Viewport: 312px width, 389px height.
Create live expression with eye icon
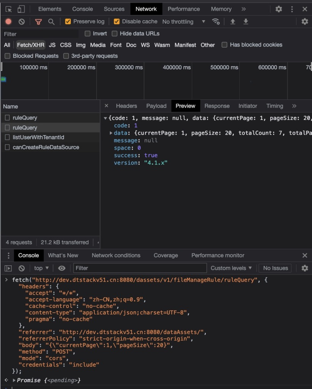pos(62,268)
